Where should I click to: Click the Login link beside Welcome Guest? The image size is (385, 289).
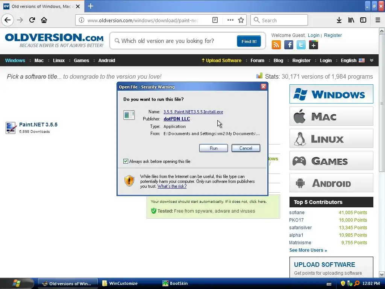[x=314, y=35]
